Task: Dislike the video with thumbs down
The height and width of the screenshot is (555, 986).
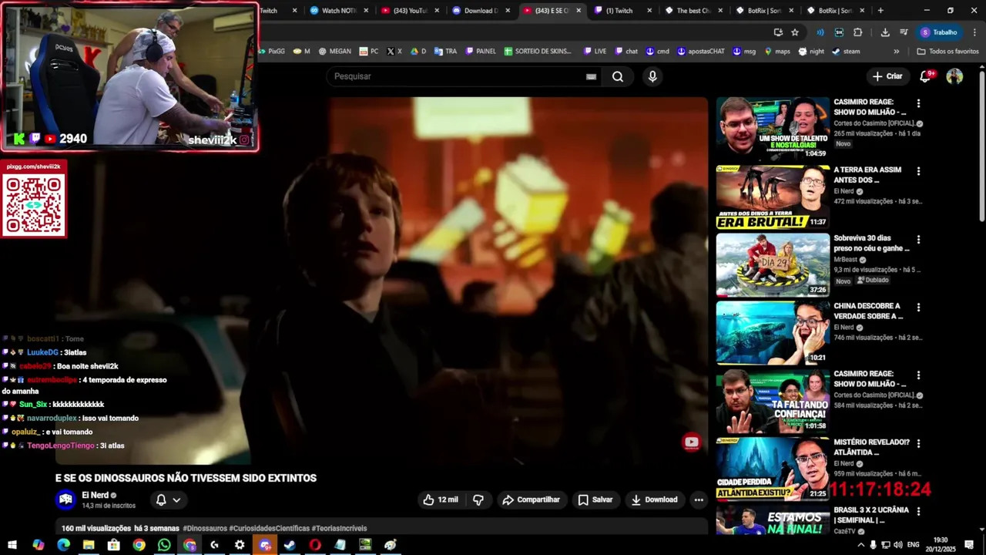Action: point(478,499)
